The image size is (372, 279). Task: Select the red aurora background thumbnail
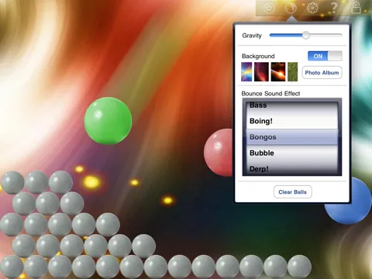coord(261,72)
